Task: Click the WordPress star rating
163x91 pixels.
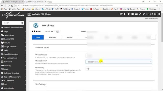Action: coord(36,31)
